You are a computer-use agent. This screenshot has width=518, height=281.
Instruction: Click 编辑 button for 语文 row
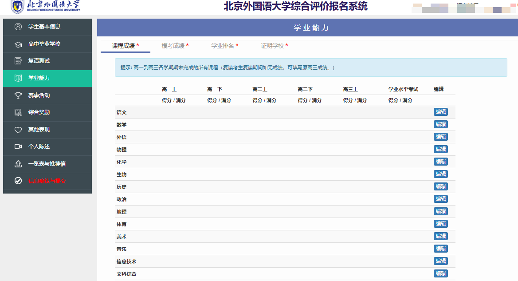click(440, 112)
